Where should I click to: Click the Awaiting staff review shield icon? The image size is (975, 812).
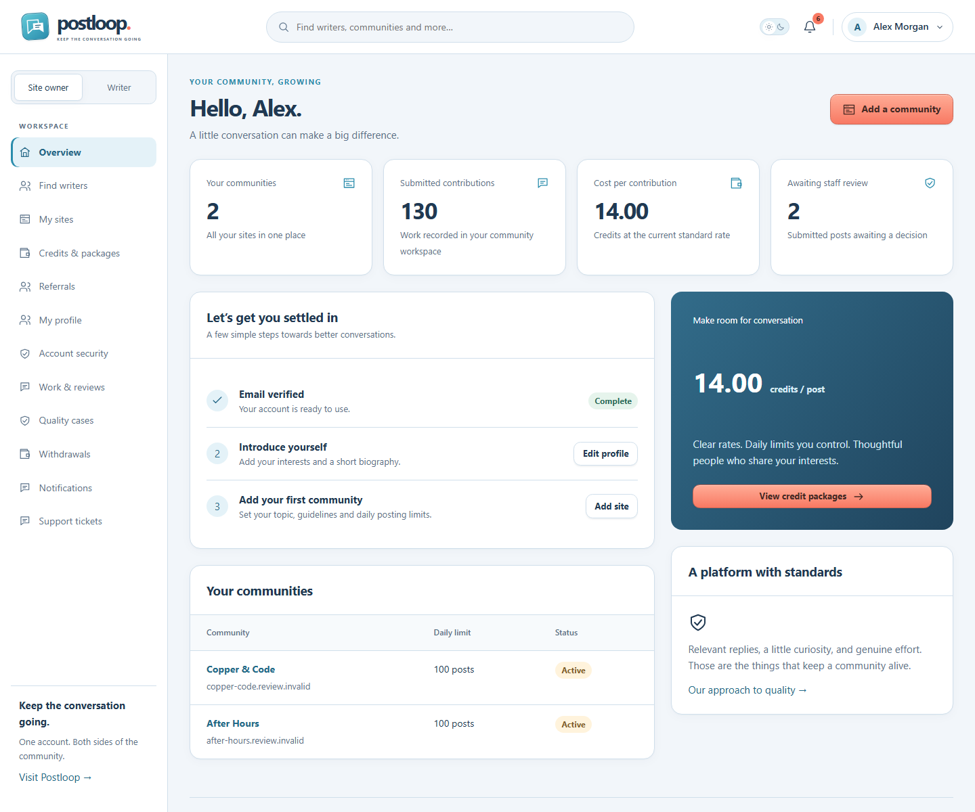pos(930,183)
